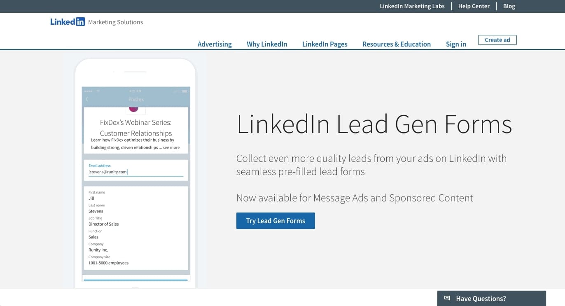Open the Advertising navigation menu

(214, 44)
